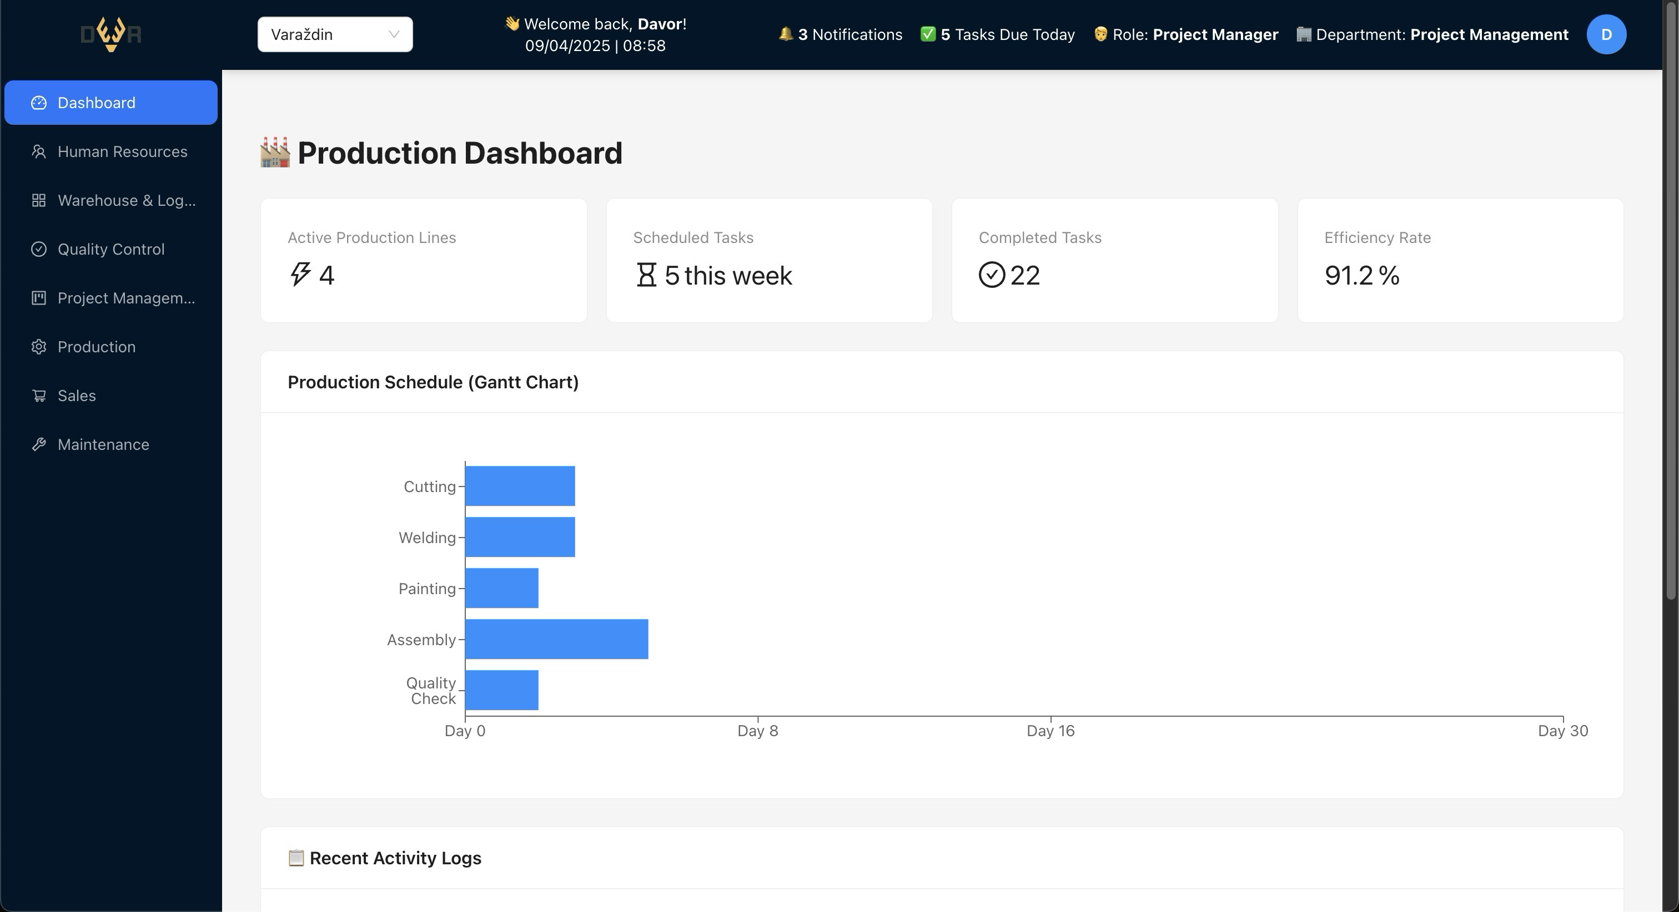Open the blue D user avatar
Screen dimensions: 1679x912
[x=1606, y=34]
